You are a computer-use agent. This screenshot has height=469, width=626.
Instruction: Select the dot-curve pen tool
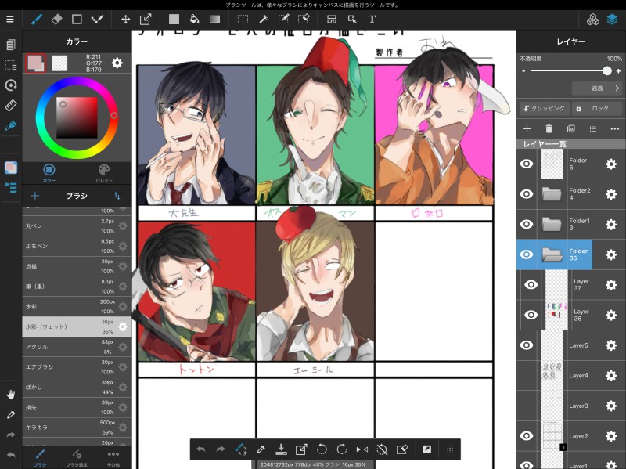(x=97, y=19)
